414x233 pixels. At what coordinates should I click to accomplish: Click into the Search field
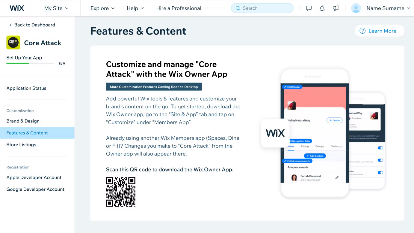[262, 8]
